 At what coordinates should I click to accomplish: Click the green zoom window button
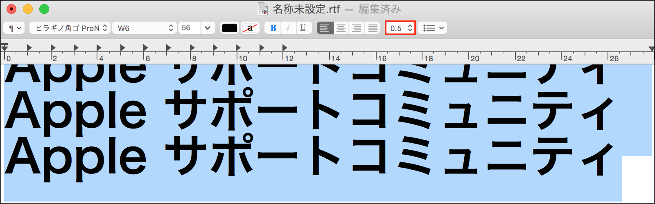(x=44, y=9)
